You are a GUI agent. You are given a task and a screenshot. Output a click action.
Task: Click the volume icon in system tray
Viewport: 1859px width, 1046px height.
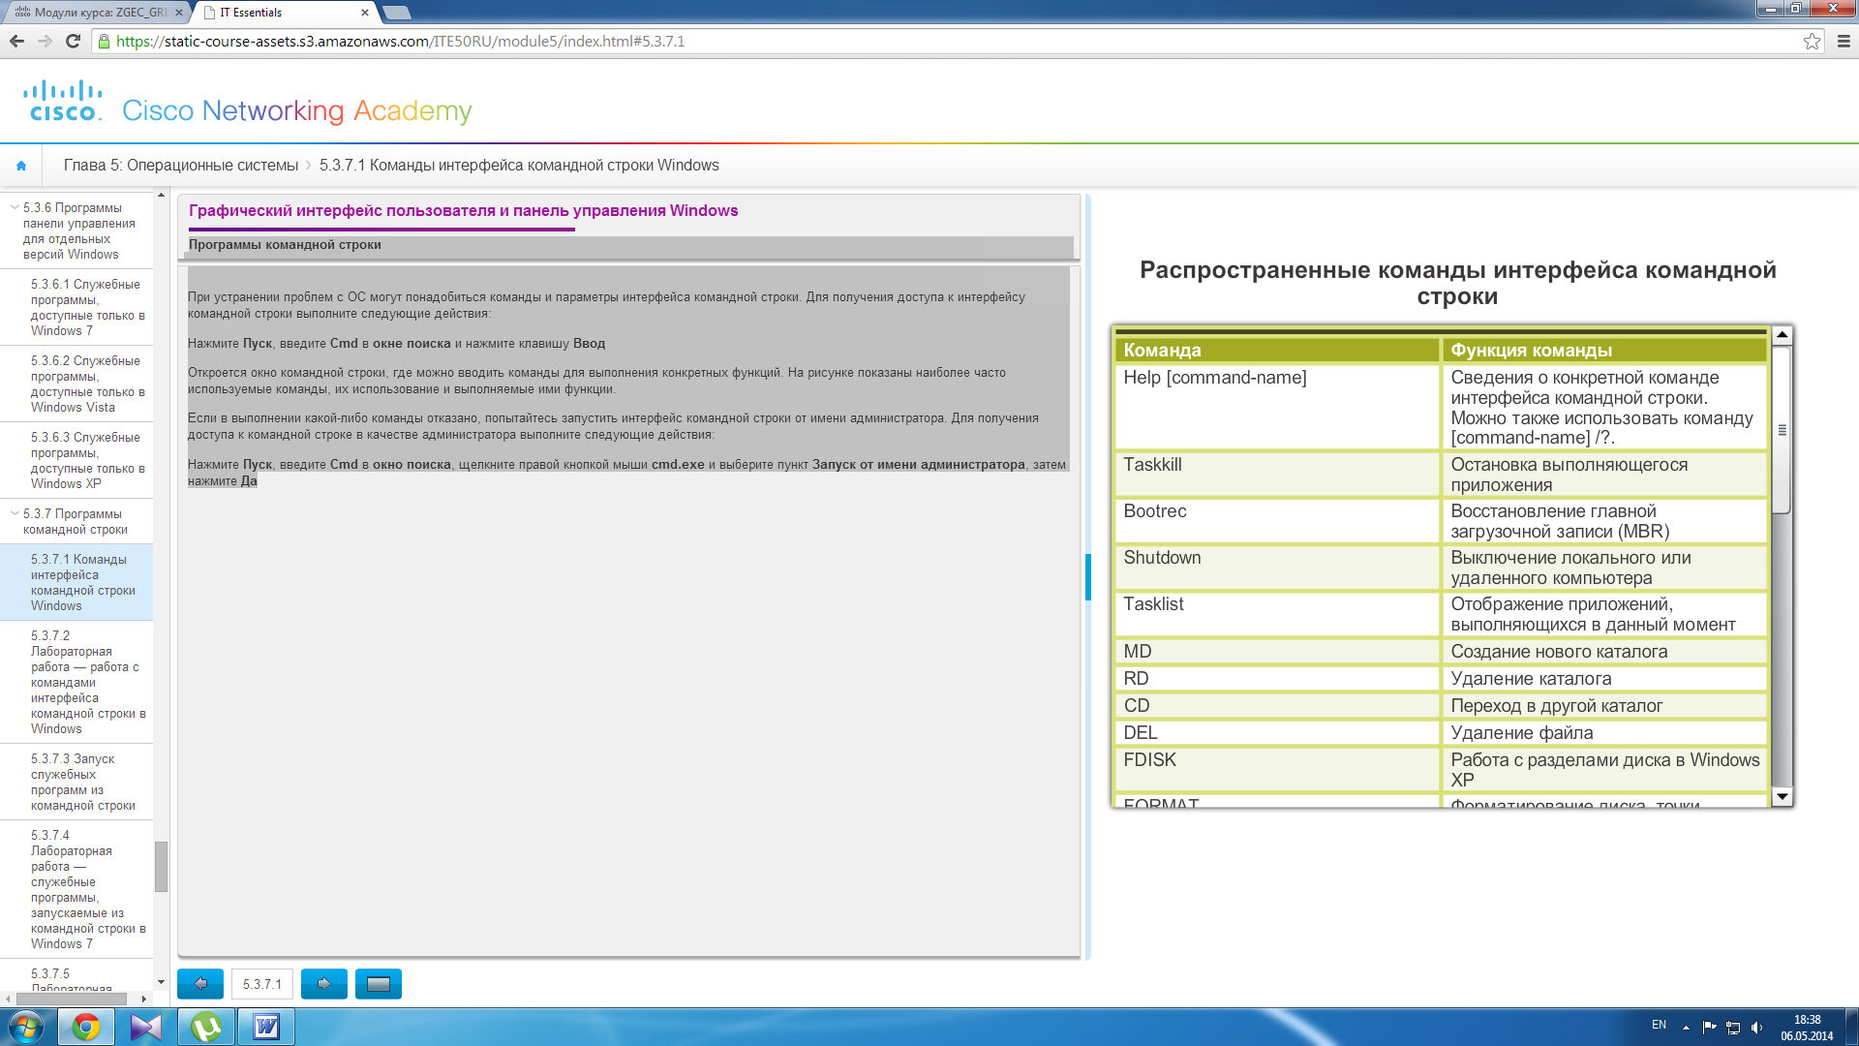[x=1757, y=1027]
